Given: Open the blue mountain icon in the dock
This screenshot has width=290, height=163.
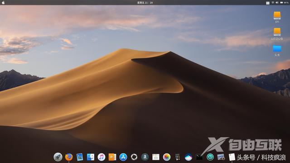Looking at the screenshot, I should [x=188, y=157].
